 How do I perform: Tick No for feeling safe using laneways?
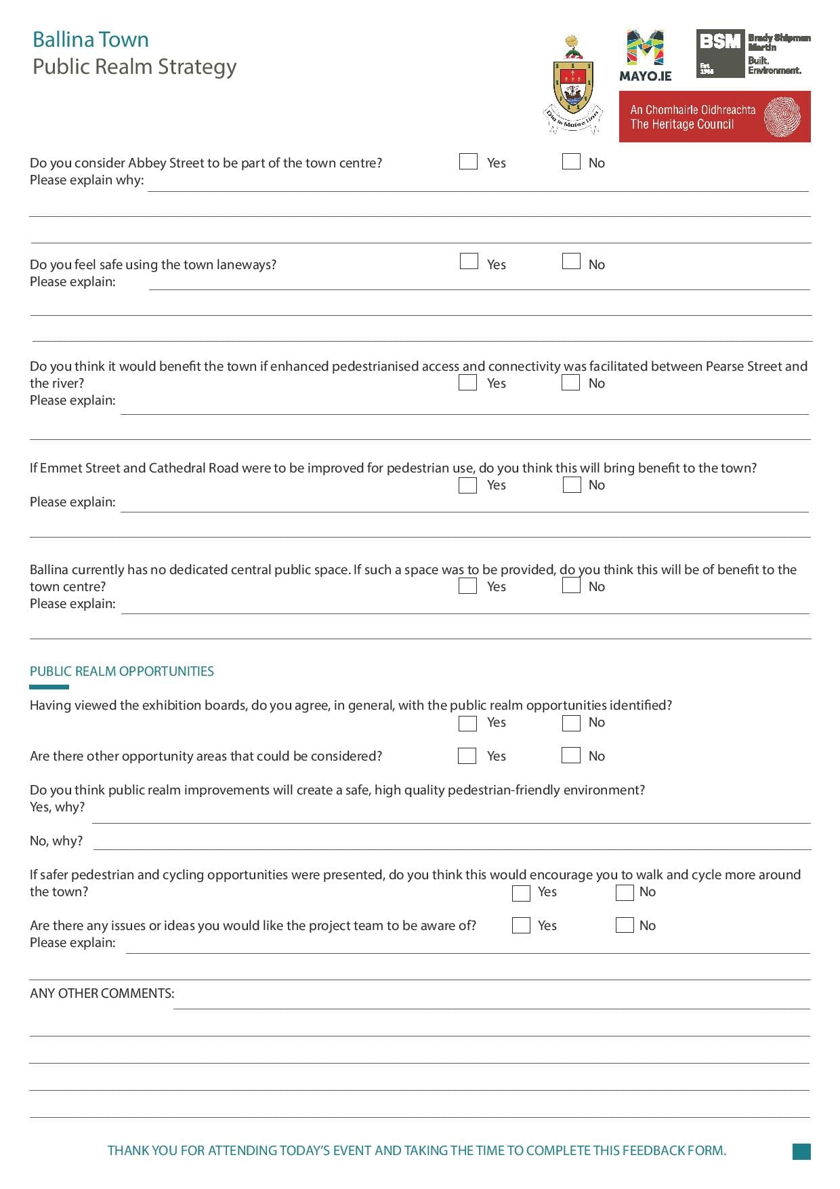(x=571, y=261)
